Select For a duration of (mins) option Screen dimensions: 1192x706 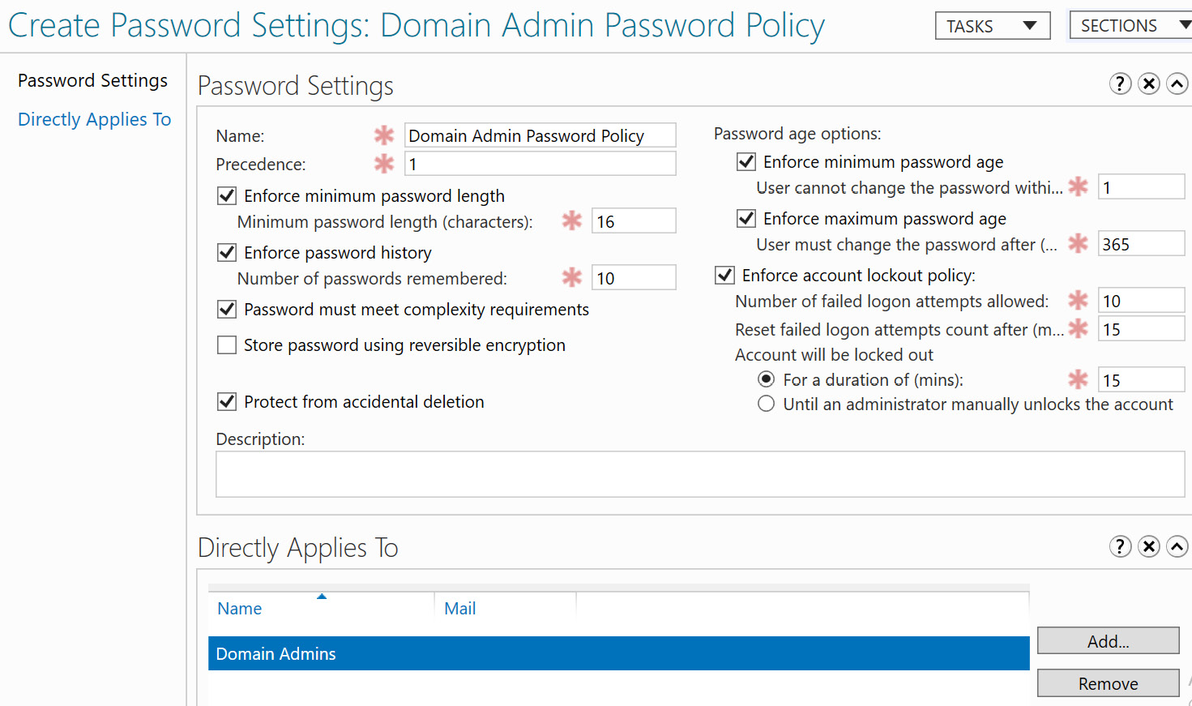point(766,379)
